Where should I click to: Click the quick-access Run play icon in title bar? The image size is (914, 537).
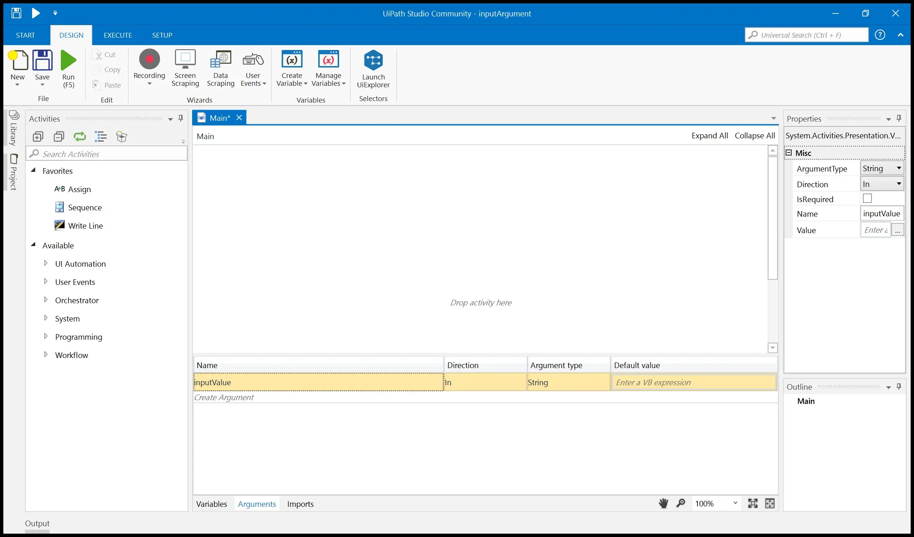coord(36,13)
